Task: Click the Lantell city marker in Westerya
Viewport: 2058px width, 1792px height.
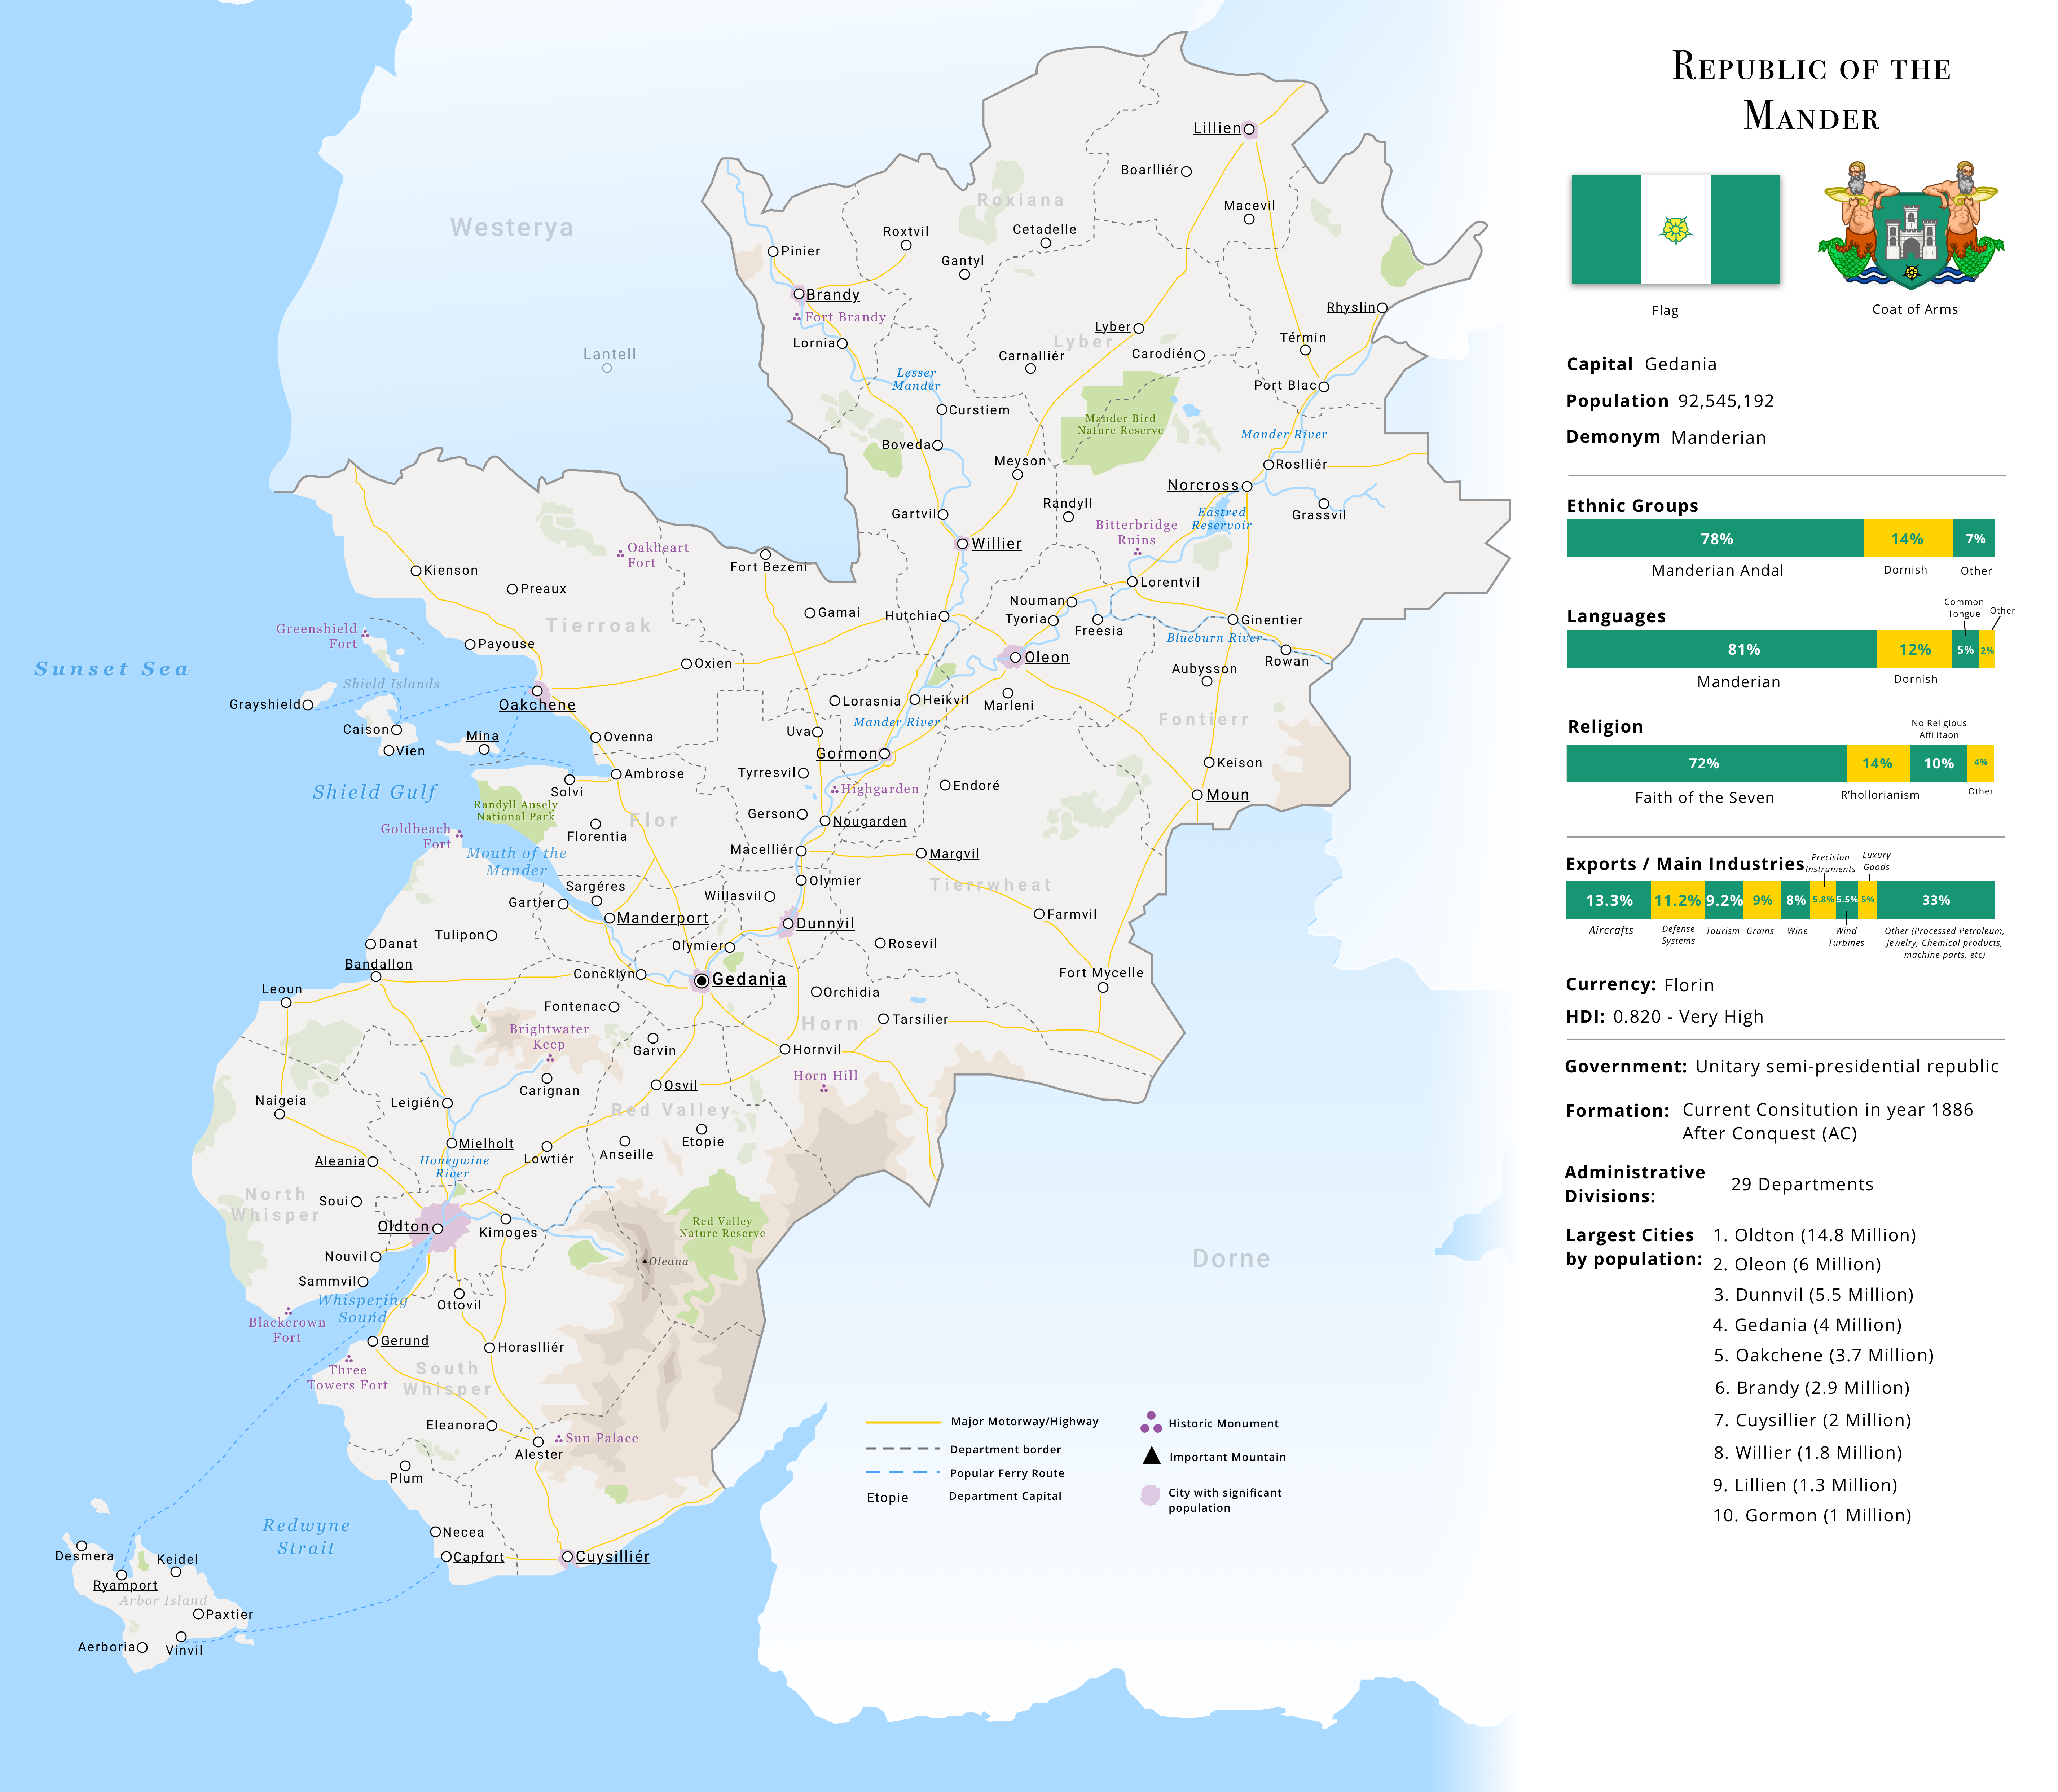Action: 607,368
